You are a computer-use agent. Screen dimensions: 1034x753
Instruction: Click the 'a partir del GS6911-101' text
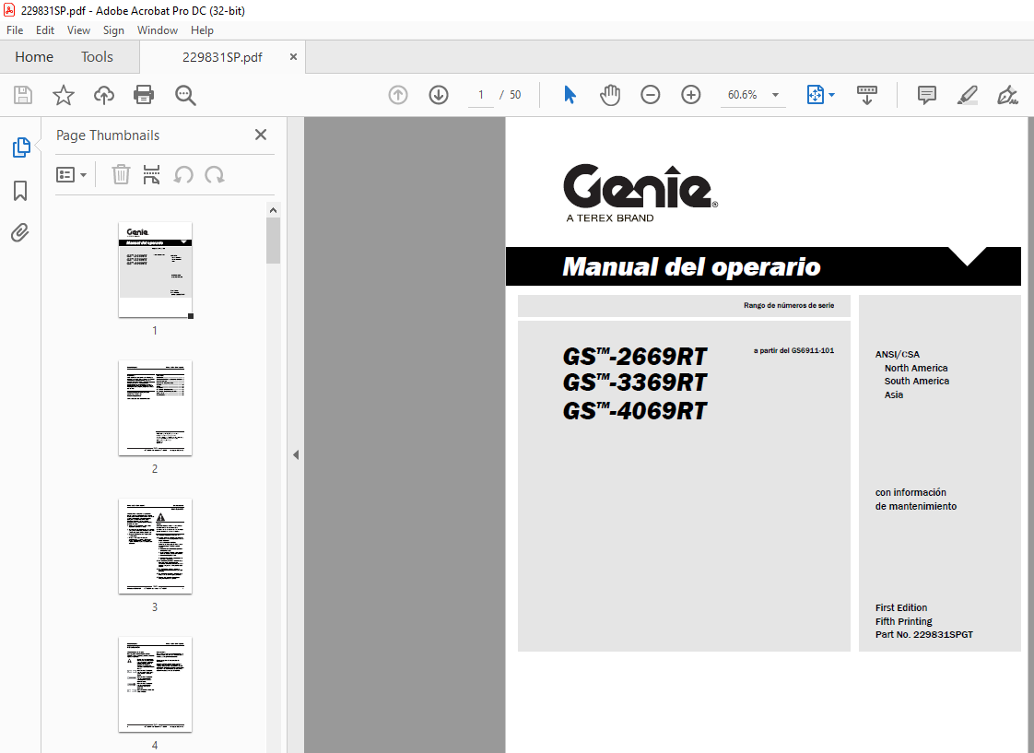tap(794, 351)
